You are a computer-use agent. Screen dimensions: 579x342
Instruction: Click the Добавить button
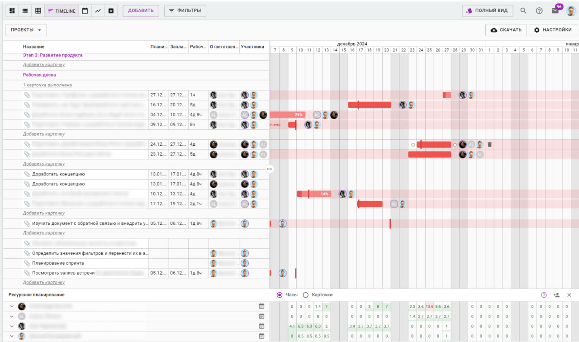pyautogui.click(x=141, y=11)
